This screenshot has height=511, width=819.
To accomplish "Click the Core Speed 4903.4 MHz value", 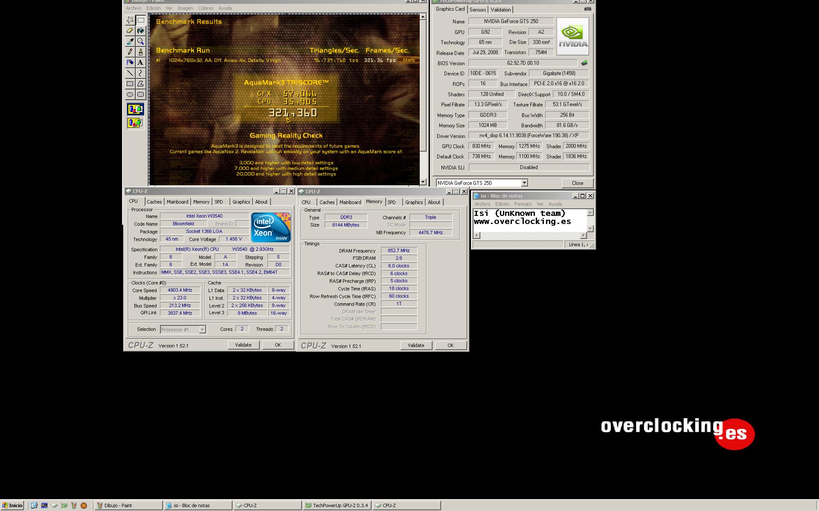I will 180,290.
